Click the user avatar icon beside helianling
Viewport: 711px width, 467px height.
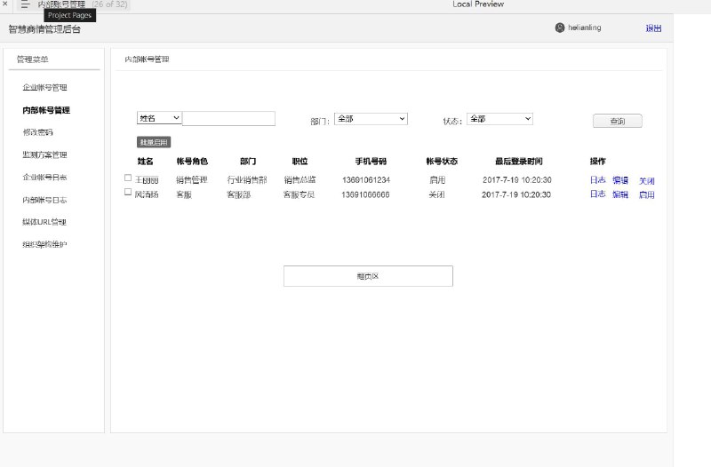(x=560, y=28)
